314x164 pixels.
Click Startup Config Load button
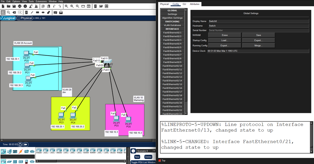pos(225,40)
